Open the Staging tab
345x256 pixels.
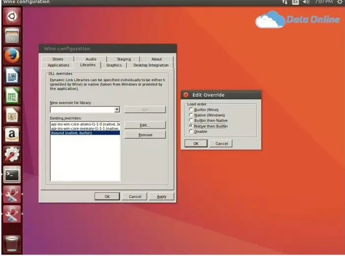(x=124, y=59)
